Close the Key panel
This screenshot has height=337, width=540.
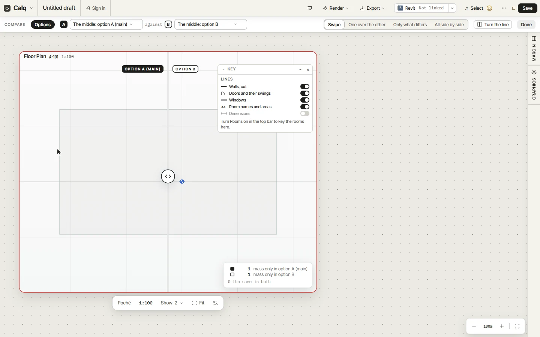[x=308, y=70]
